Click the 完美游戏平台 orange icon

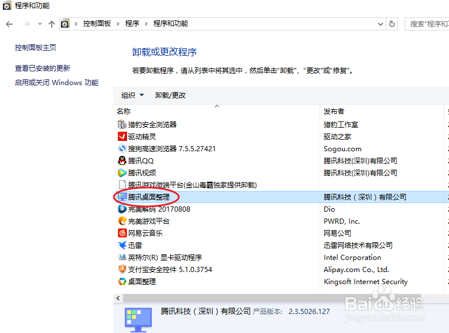click(122, 221)
